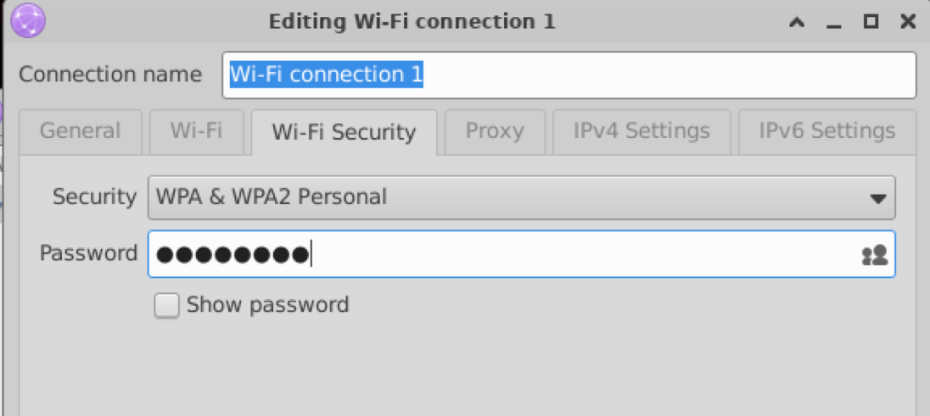The height and width of the screenshot is (416, 930).
Task: Switch to the General tab
Action: point(80,131)
